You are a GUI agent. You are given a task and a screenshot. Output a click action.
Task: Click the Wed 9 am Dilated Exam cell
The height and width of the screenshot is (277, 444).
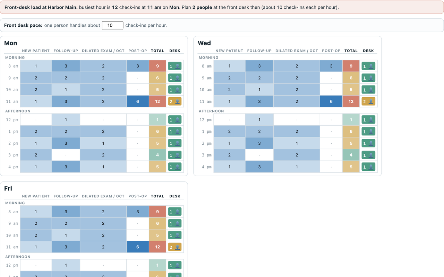[x=297, y=78]
